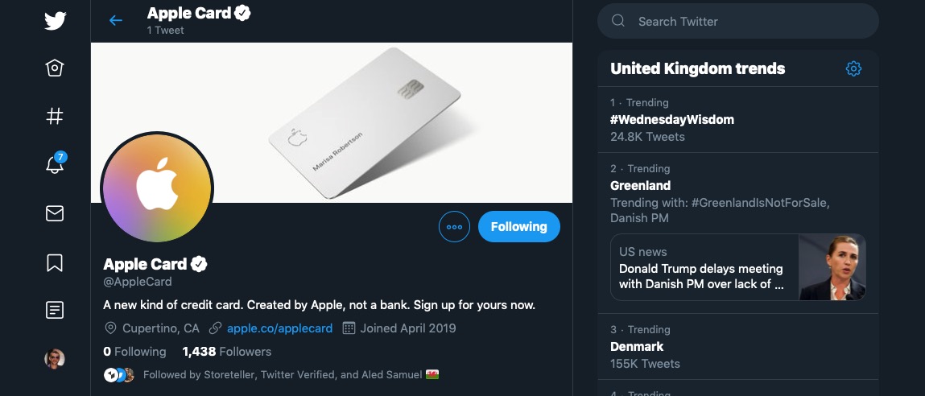
Task: Go to Home feed icon
Action: click(x=54, y=68)
